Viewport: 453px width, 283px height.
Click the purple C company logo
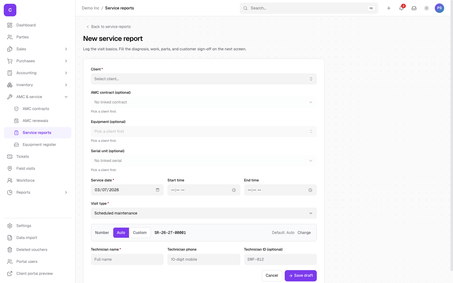tap(10, 10)
